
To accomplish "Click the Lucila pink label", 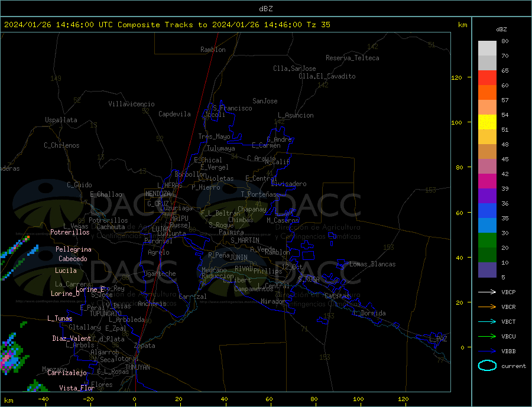I will coord(66,271).
